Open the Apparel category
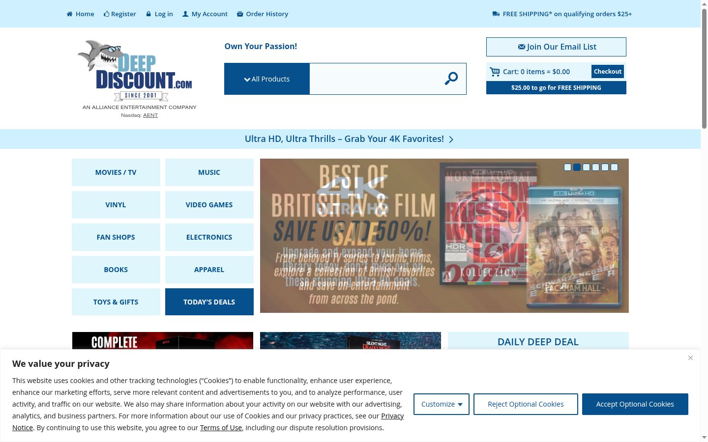Image resolution: width=708 pixels, height=442 pixels. coord(209,270)
